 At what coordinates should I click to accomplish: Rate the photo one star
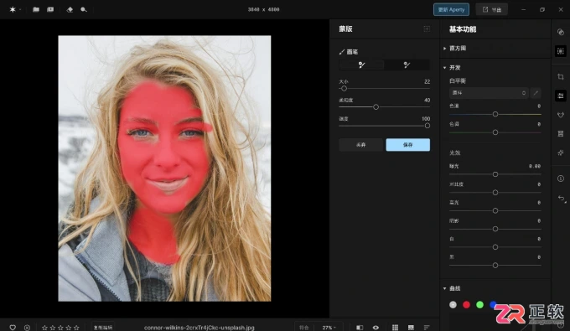click(44, 328)
